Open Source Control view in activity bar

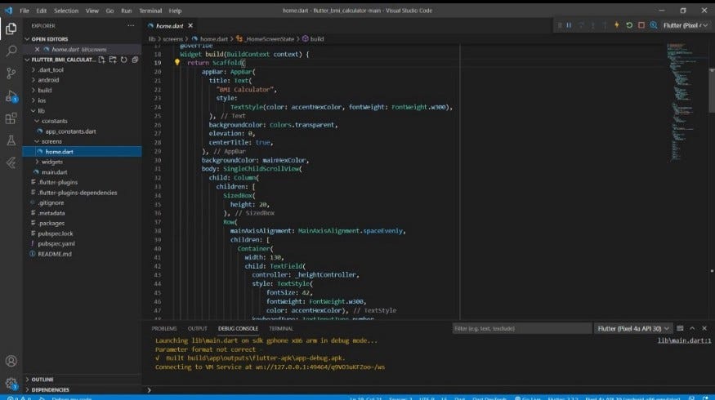click(x=11, y=73)
